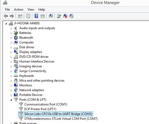149x124 pixels.
Task: Click the Back arrow toolbar icon
Action: pos(6,16)
